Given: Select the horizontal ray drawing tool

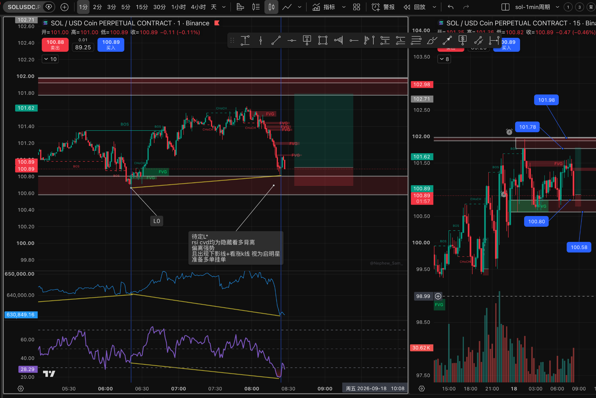Looking at the screenshot, I should click(x=354, y=40).
